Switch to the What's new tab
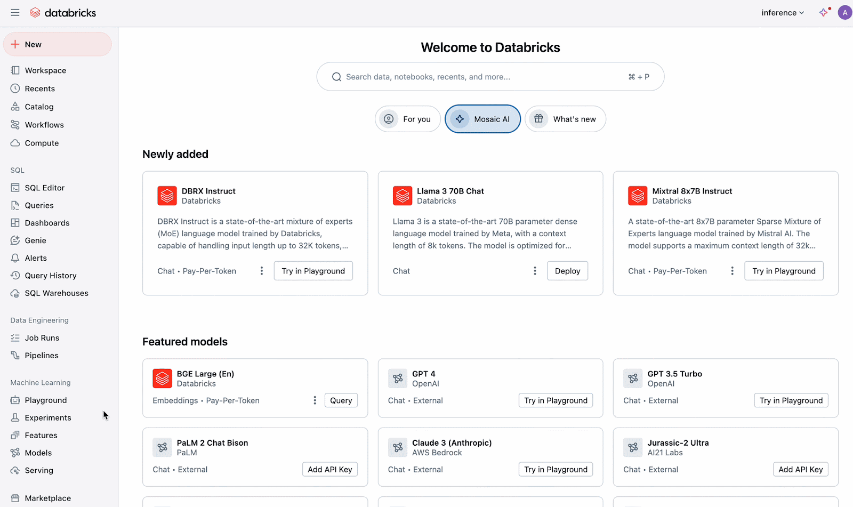 click(565, 119)
